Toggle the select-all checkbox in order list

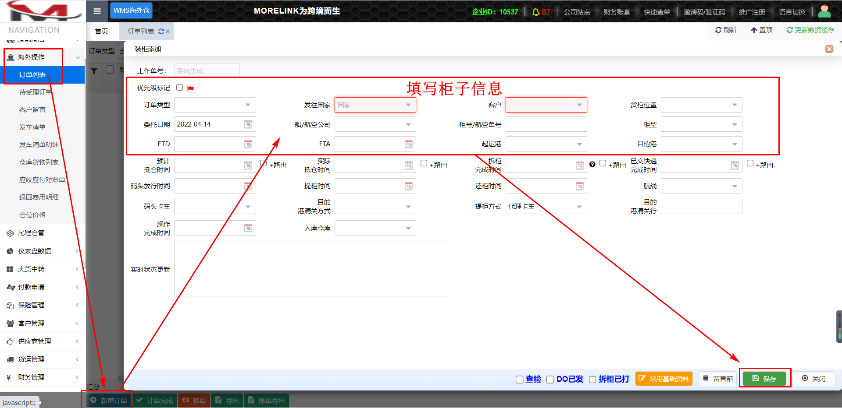click(110, 70)
